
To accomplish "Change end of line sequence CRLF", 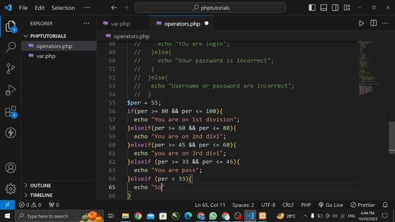I will point(288,205).
